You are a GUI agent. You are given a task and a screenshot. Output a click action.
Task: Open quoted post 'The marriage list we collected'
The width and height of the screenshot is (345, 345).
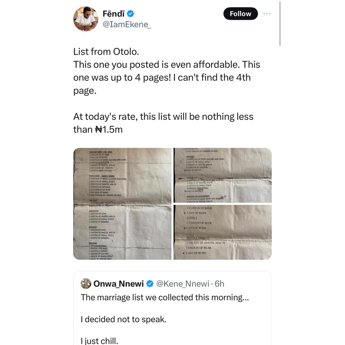coord(165,297)
